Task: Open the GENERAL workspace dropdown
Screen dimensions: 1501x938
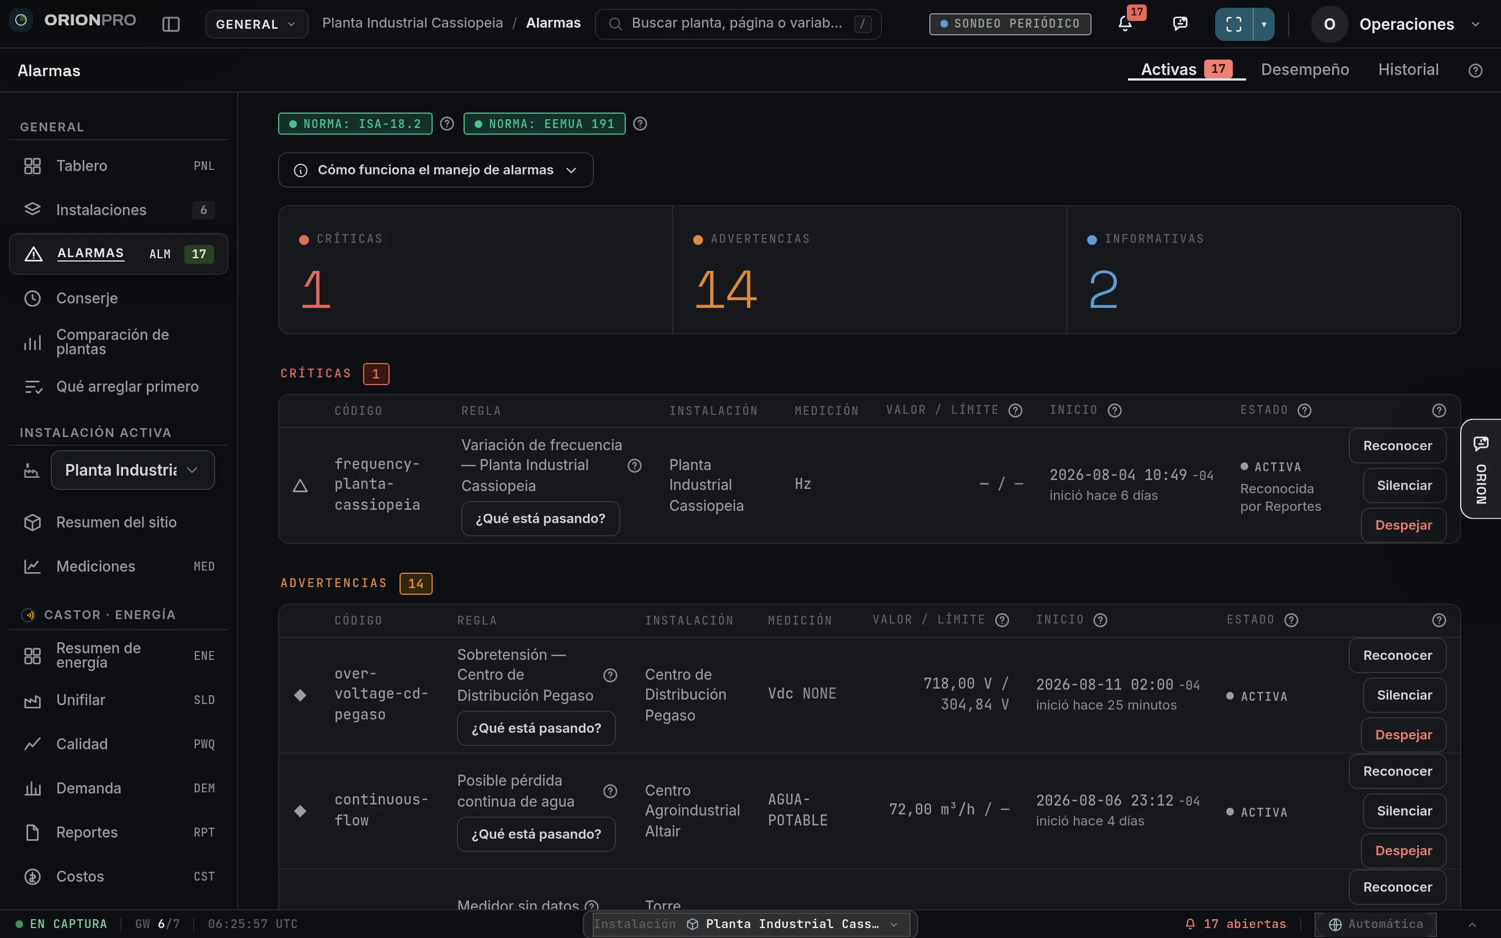Action: (257, 24)
